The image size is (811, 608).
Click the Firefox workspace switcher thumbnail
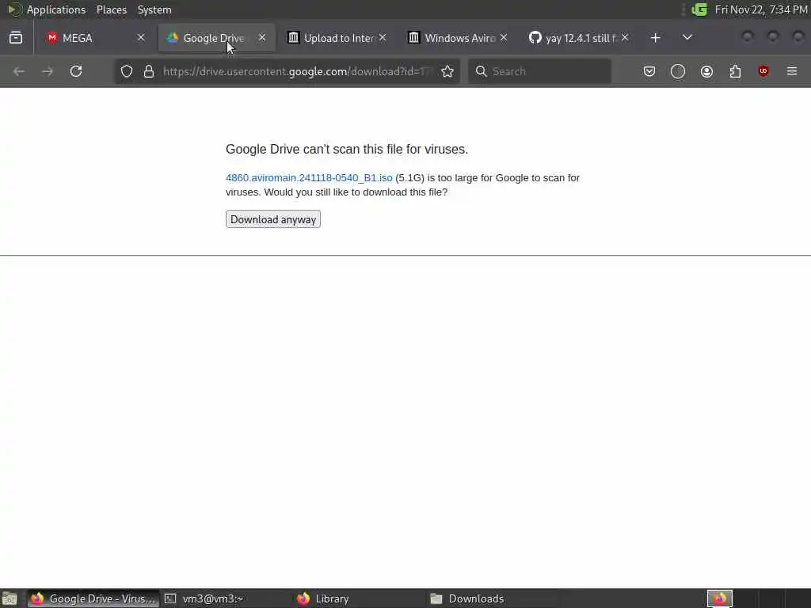point(719,598)
